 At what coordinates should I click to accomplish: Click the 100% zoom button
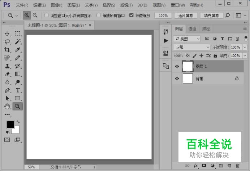(163, 15)
